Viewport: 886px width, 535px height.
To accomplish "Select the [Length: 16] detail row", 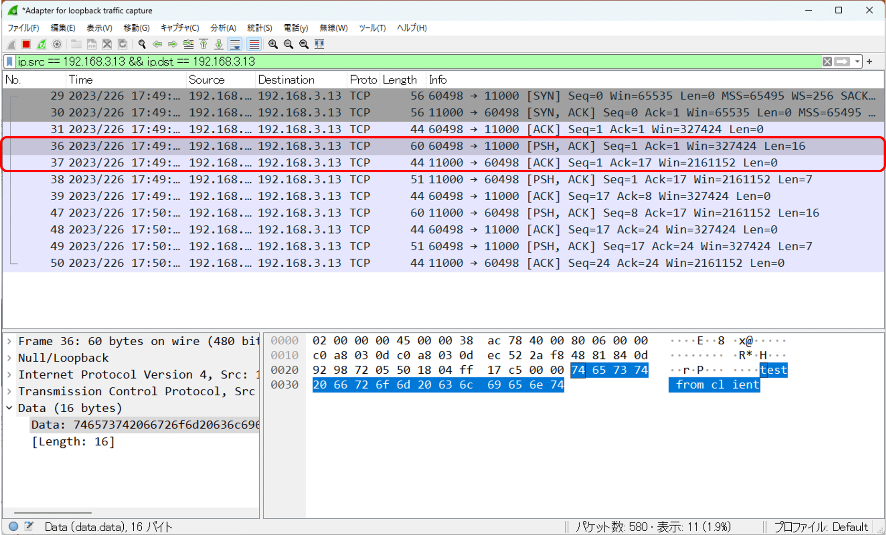I will tap(73, 441).
